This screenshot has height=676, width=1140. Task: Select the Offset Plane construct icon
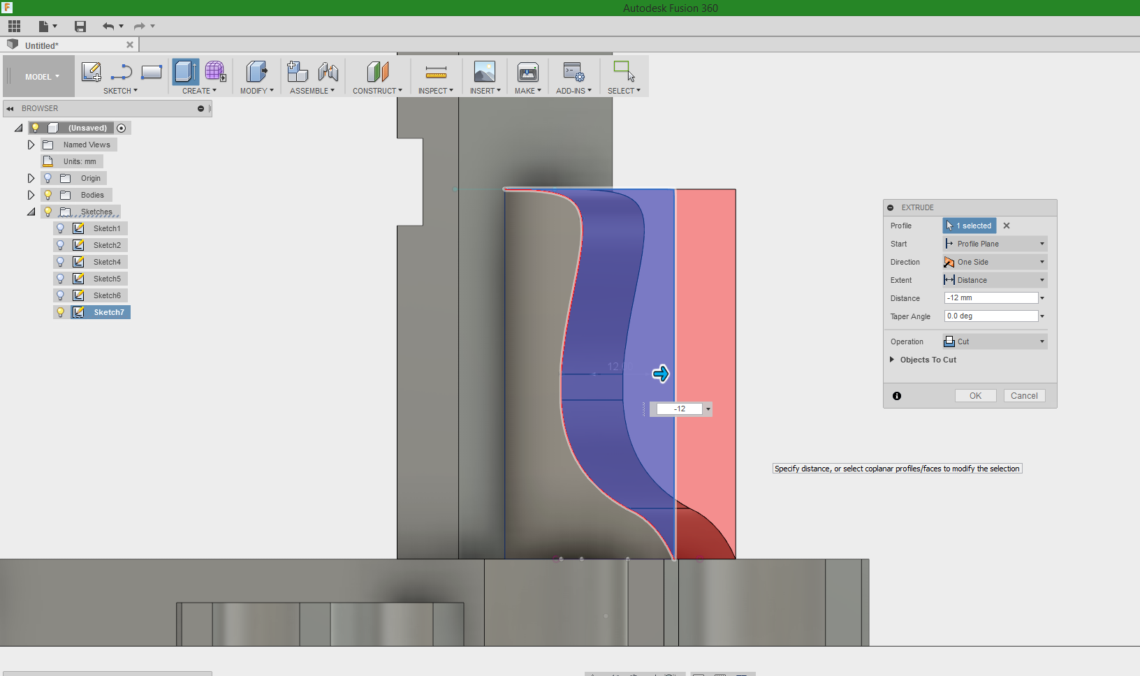(377, 72)
